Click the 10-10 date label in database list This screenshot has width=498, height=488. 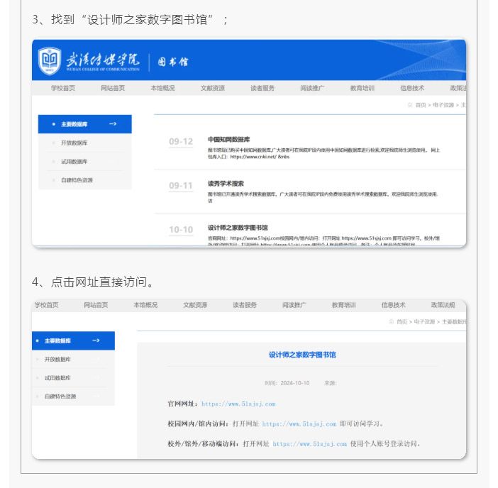[x=181, y=230]
